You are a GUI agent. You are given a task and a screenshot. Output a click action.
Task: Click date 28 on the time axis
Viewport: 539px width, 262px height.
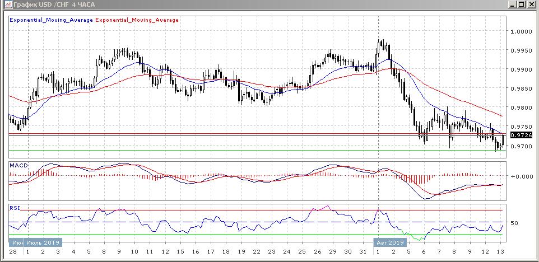[x=12, y=252]
